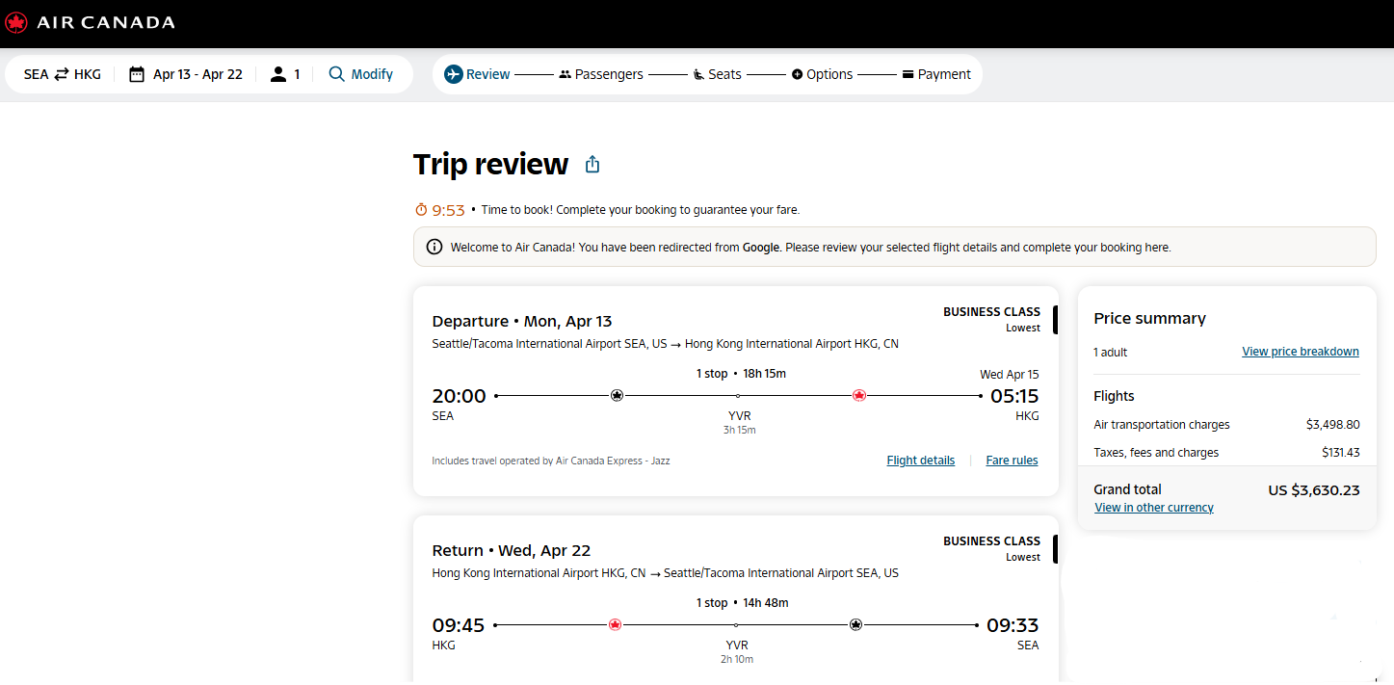Click the 2h 10m layover text
1394x685 pixels.
(x=737, y=660)
